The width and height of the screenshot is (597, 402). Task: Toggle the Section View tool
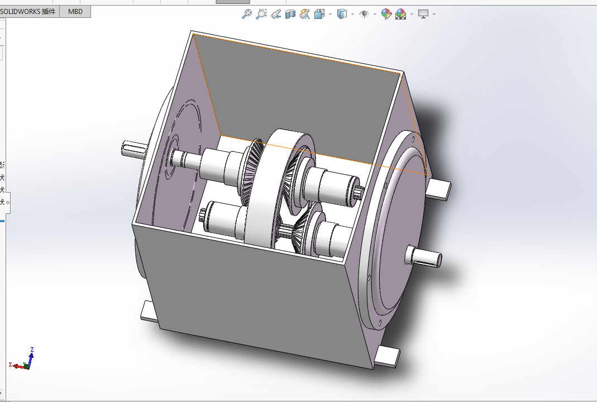[290, 15]
